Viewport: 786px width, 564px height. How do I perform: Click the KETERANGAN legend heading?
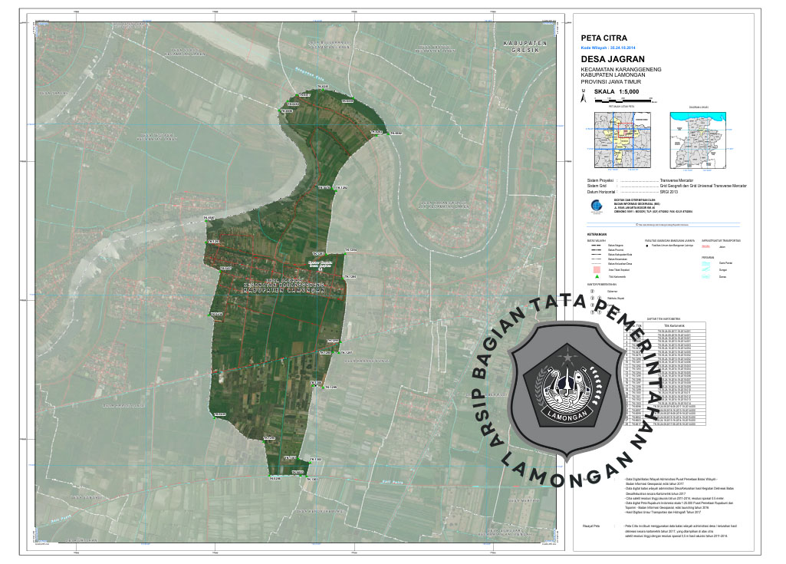[x=597, y=233]
